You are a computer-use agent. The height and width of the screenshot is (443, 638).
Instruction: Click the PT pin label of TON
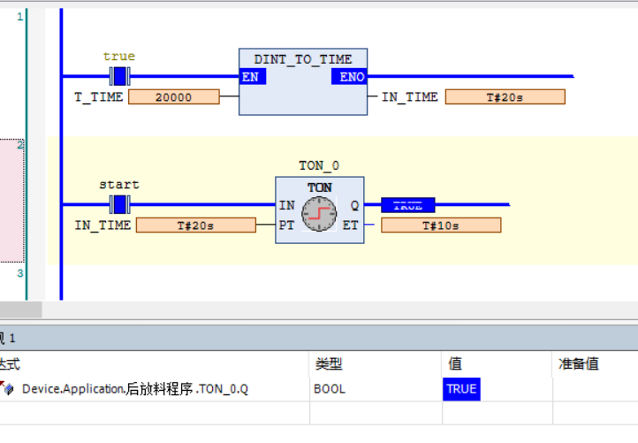pos(286,225)
